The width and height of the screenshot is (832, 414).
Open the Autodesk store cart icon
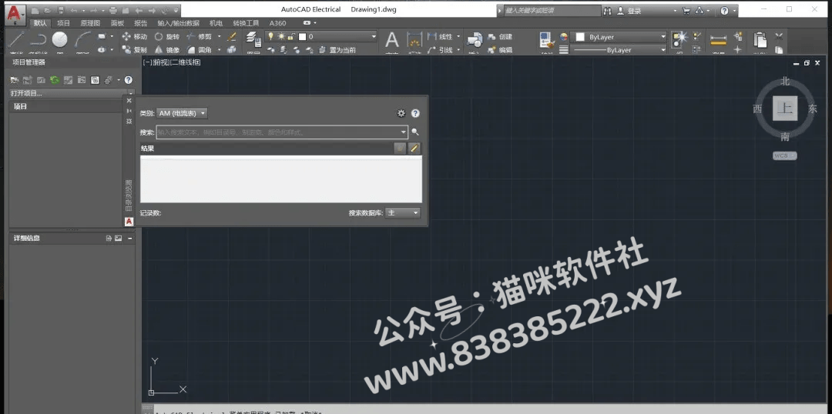(x=686, y=10)
